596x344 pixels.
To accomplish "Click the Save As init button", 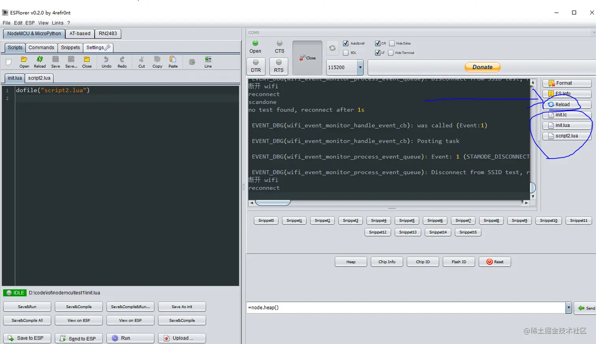I will click(182, 307).
